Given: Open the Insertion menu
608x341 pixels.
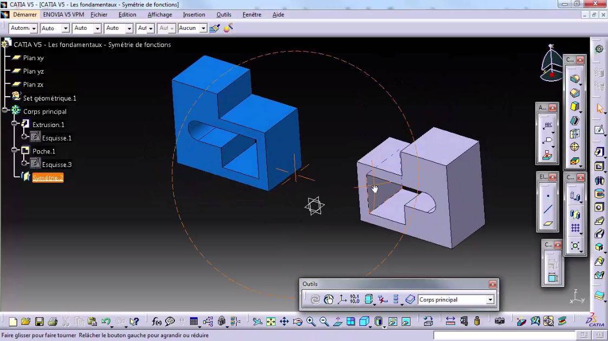Looking at the screenshot, I should [x=194, y=15].
